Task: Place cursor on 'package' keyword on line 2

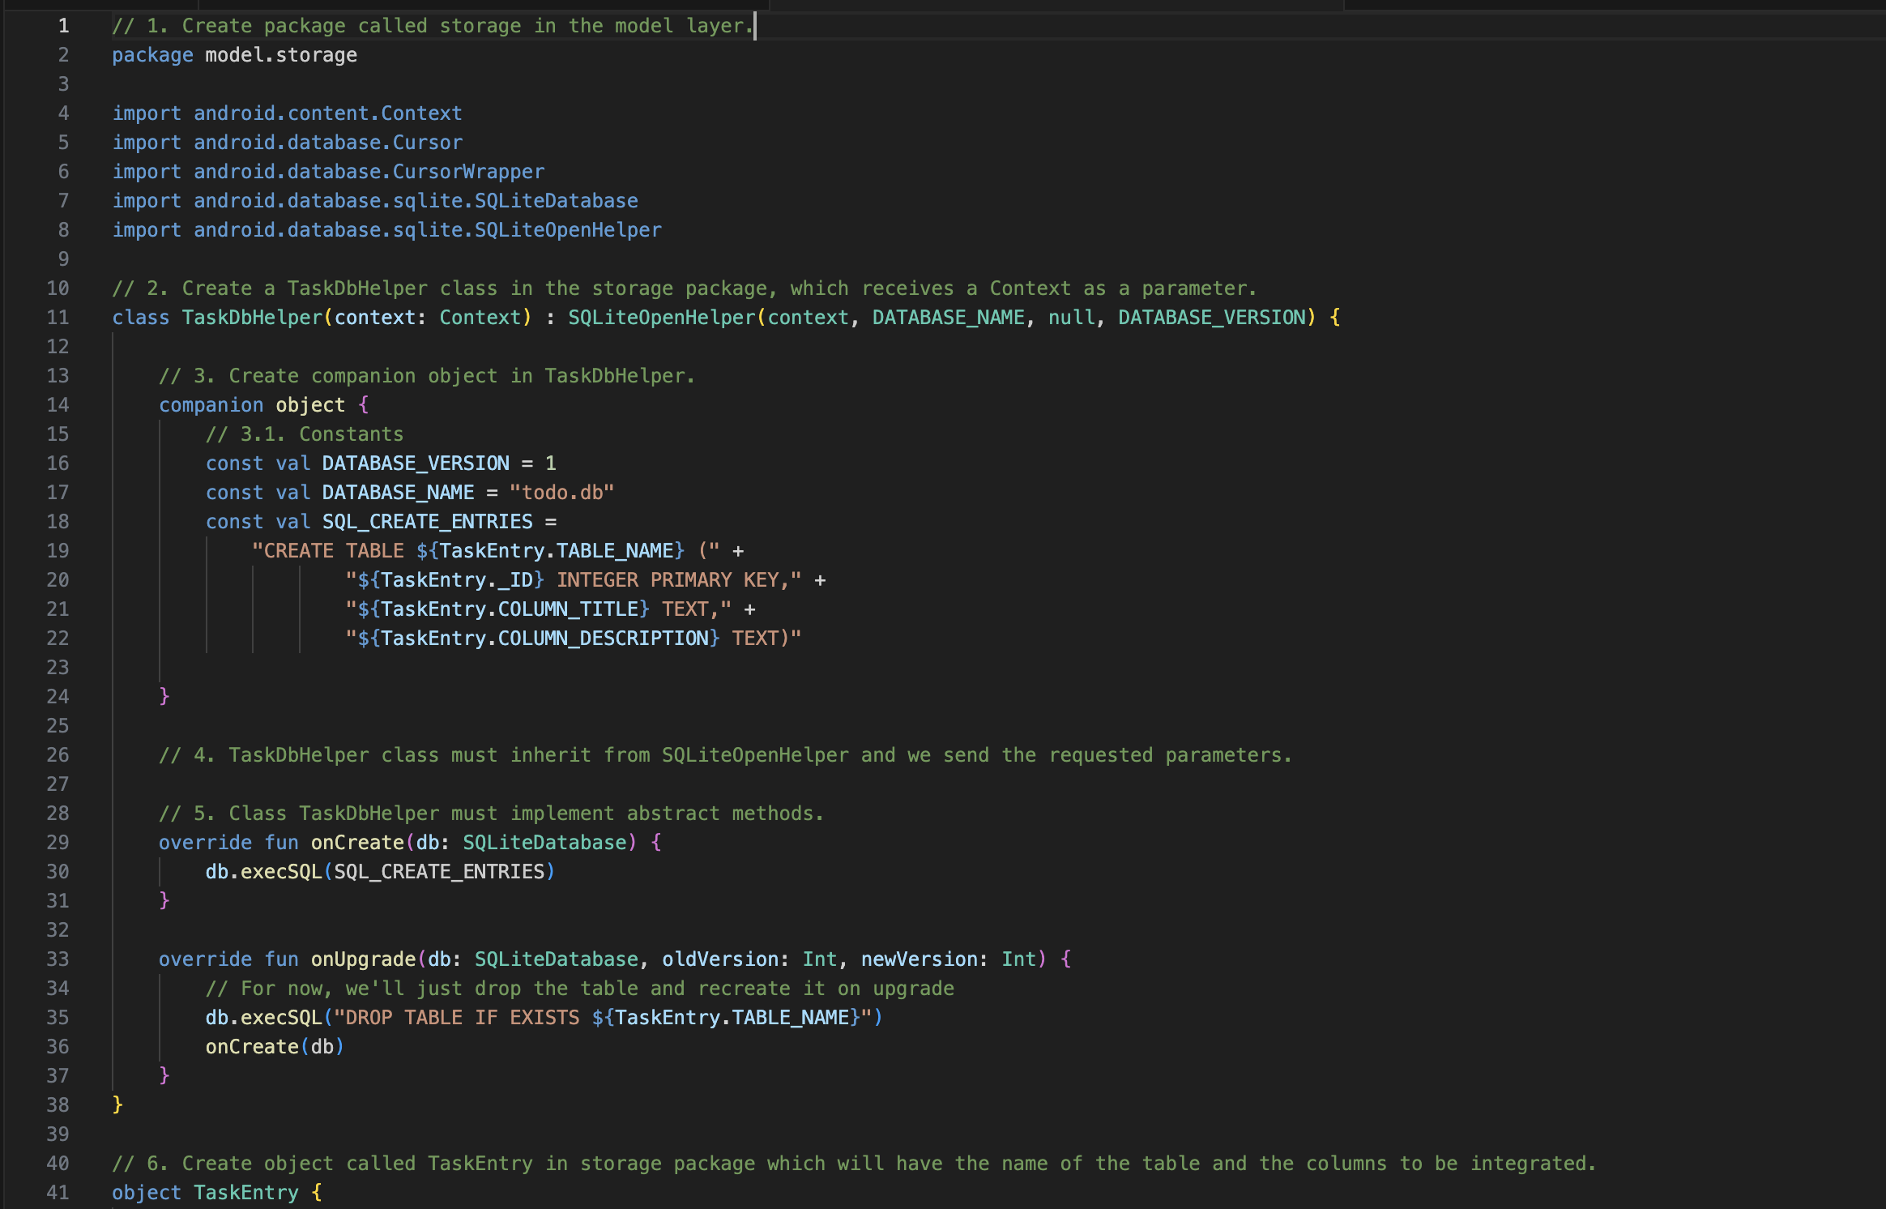Action: (152, 55)
